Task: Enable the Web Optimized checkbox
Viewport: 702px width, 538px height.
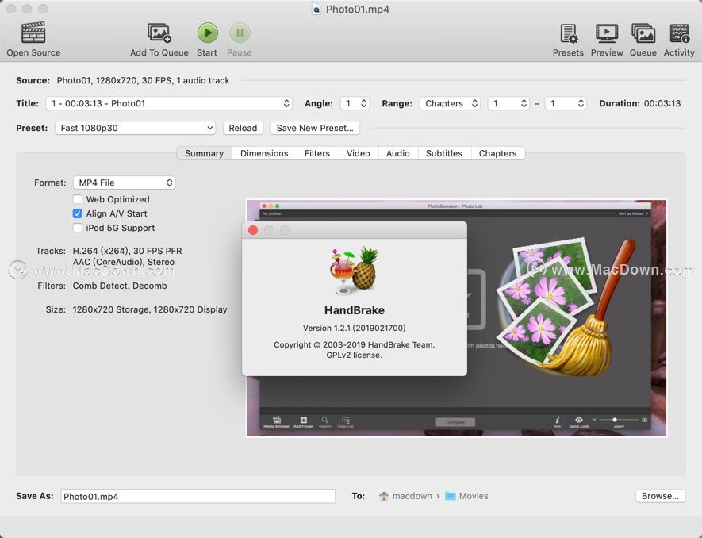Action: click(x=78, y=199)
